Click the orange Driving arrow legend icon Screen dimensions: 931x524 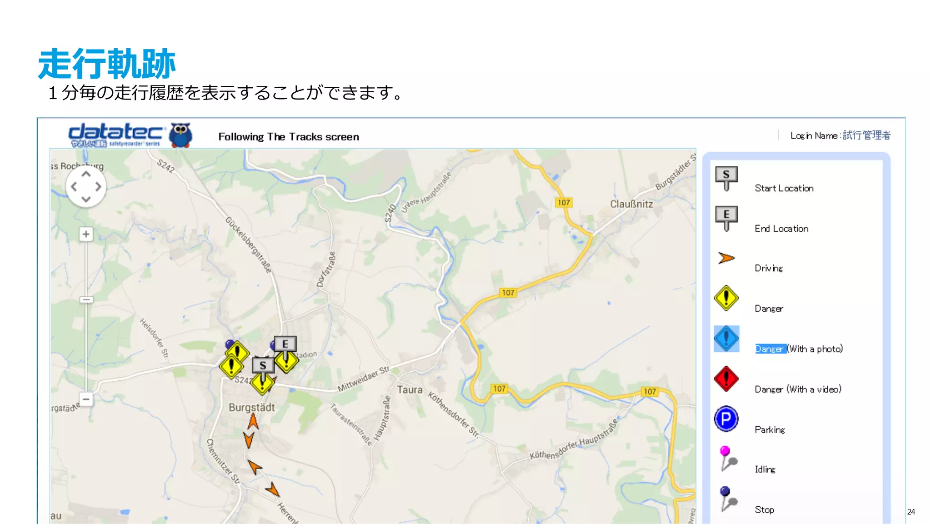pyautogui.click(x=726, y=258)
